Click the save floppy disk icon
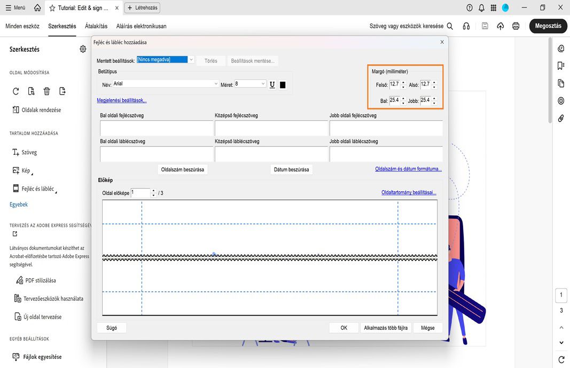 click(x=485, y=26)
